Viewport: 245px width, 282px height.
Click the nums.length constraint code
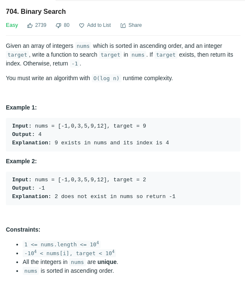click(62, 244)
